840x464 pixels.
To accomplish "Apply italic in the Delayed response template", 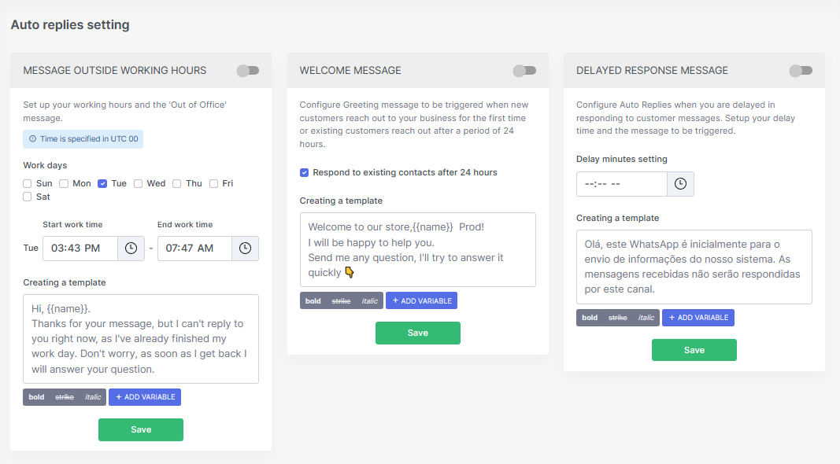I will [x=646, y=318].
